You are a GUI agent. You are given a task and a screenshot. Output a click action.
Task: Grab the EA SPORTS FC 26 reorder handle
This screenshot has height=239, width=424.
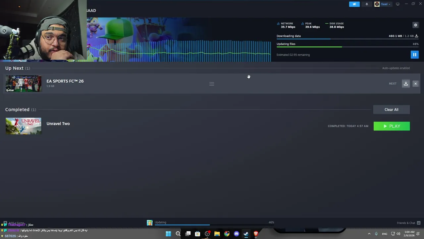click(x=212, y=84)
